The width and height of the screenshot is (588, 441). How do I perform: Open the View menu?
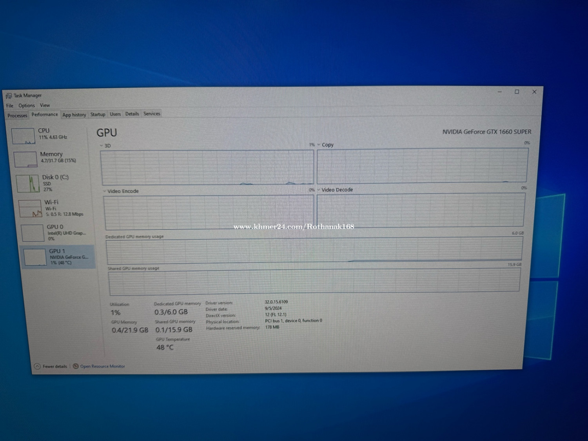pos(45,105)
